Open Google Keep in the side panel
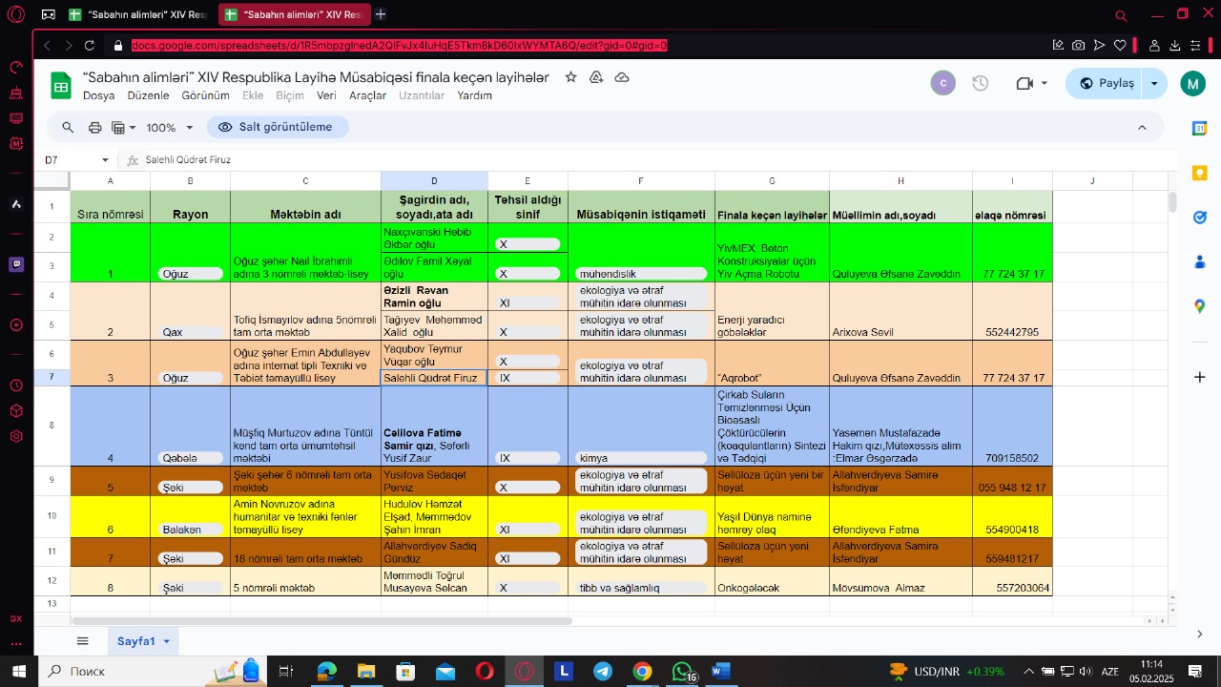Viewport: 1221px width, 687px height. [x=1200, y=173]
